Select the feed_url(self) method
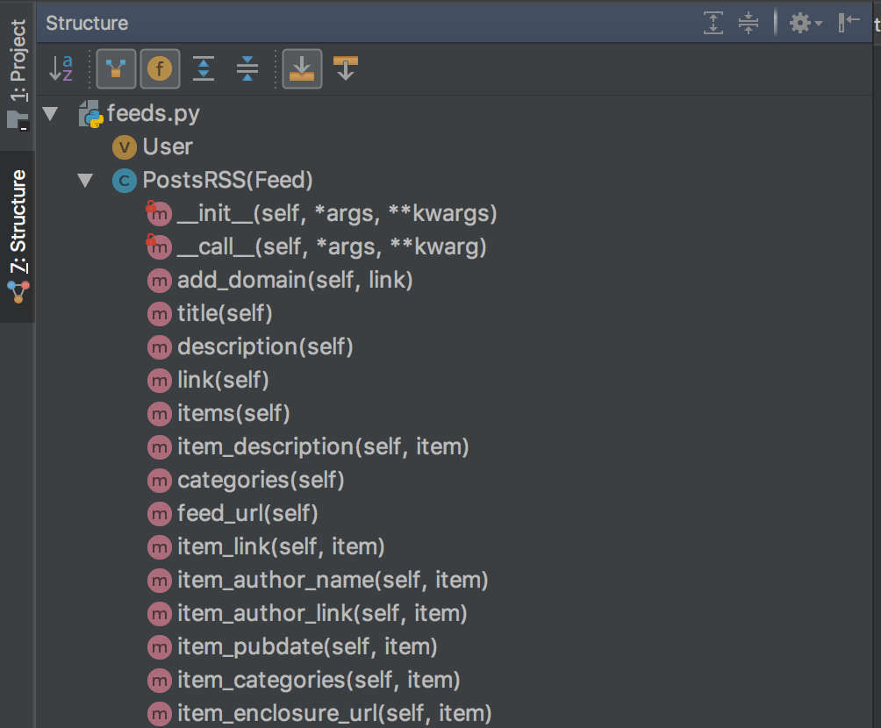 (x=247, y=514)
